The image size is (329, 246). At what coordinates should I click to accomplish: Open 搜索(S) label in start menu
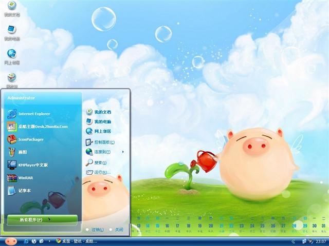point(101,163)
